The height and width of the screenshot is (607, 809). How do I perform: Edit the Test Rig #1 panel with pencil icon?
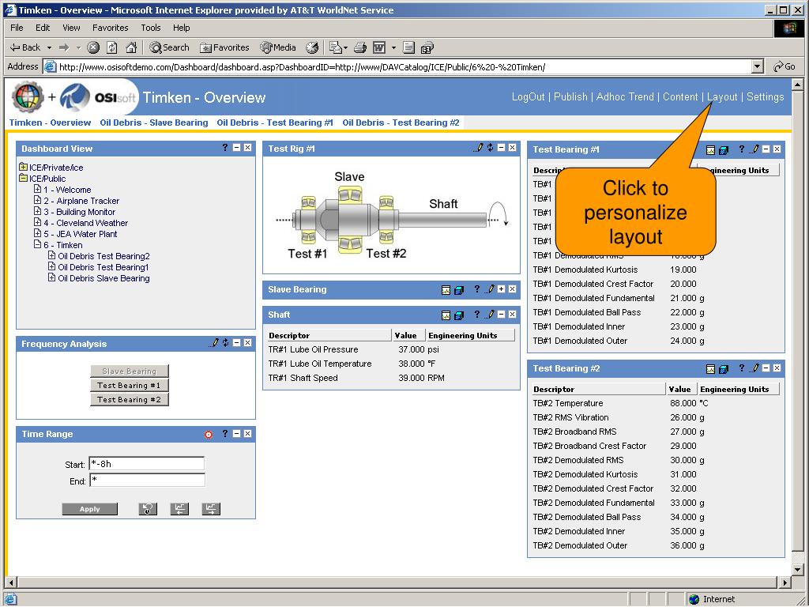tap(478, 148)
